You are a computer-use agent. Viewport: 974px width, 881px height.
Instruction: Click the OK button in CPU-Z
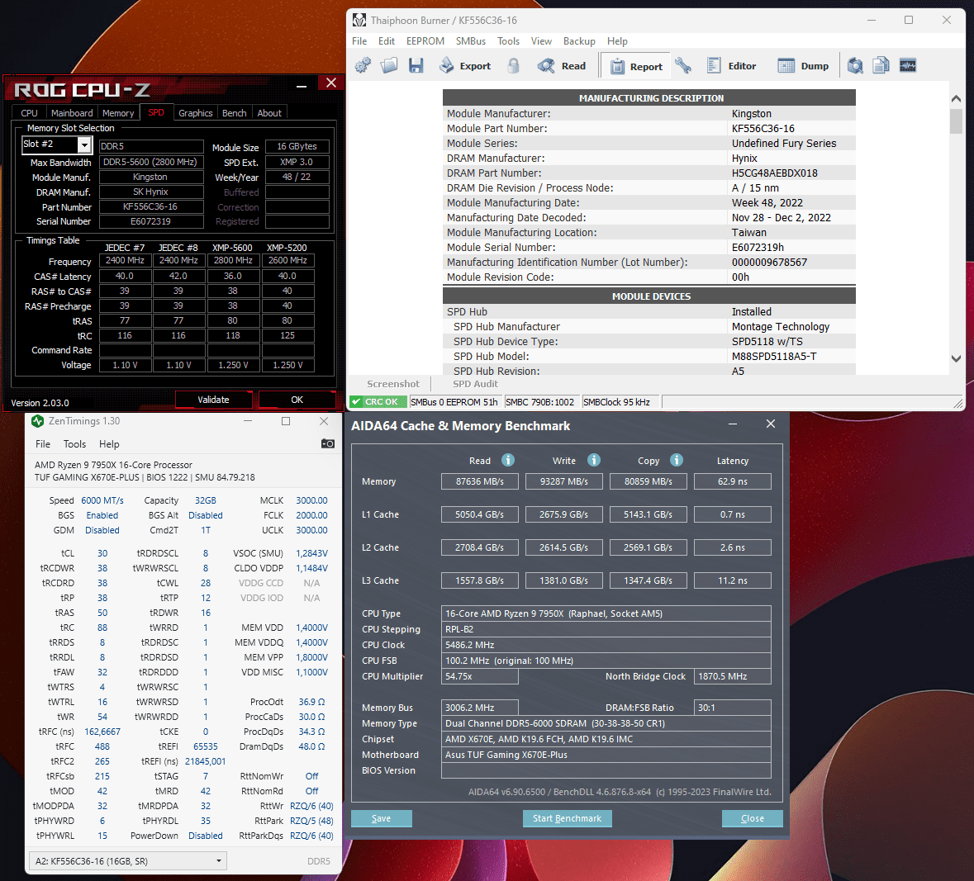[x=297, y=400]
